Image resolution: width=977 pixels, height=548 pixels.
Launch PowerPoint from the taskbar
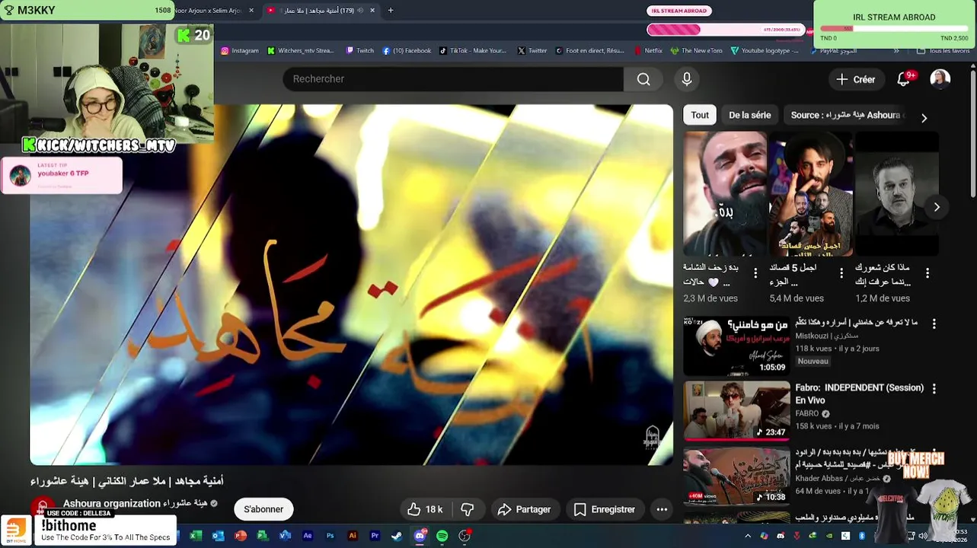pos(241,536)
